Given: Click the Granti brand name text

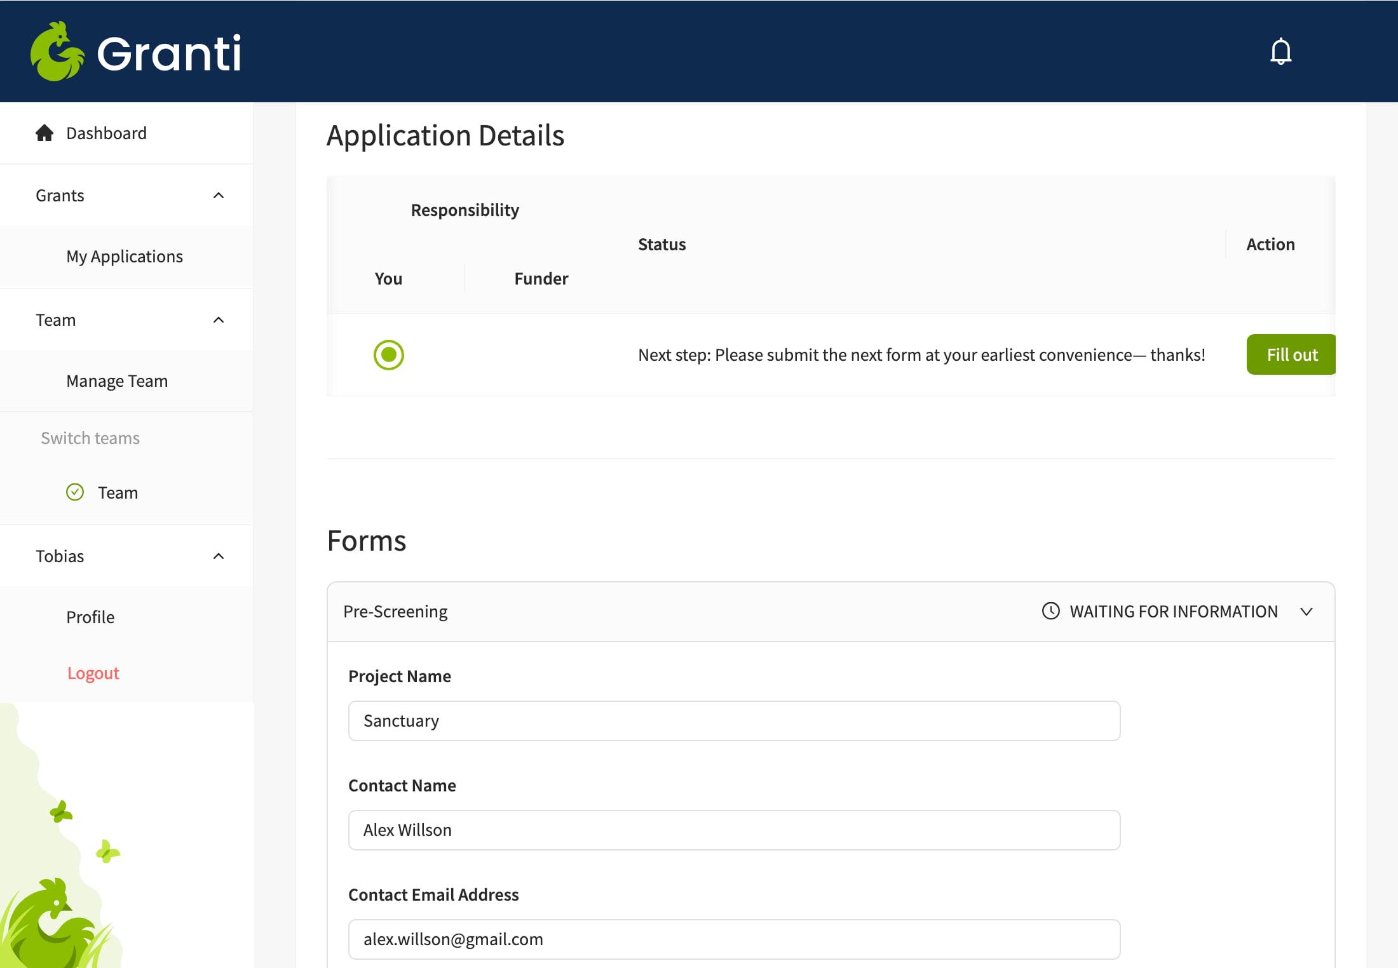Looking at the screenshot, I should pos(169,53).
